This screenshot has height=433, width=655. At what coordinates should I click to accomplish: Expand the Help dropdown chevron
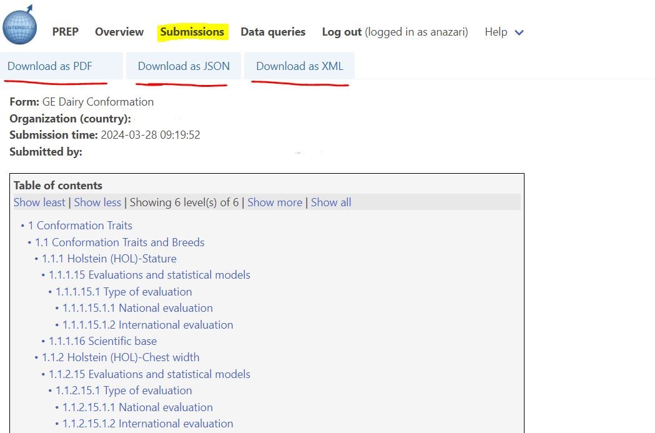[x=519, y=32]
